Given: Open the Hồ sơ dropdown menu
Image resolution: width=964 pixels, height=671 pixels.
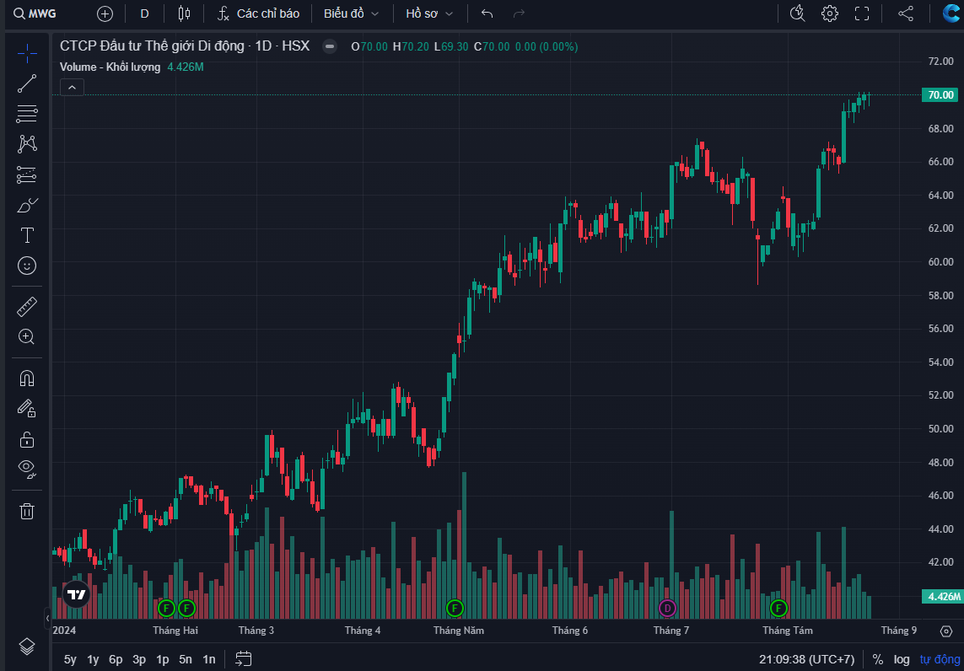Looking at the screenshot, I should pyautogui.click(x=428, y=13).
